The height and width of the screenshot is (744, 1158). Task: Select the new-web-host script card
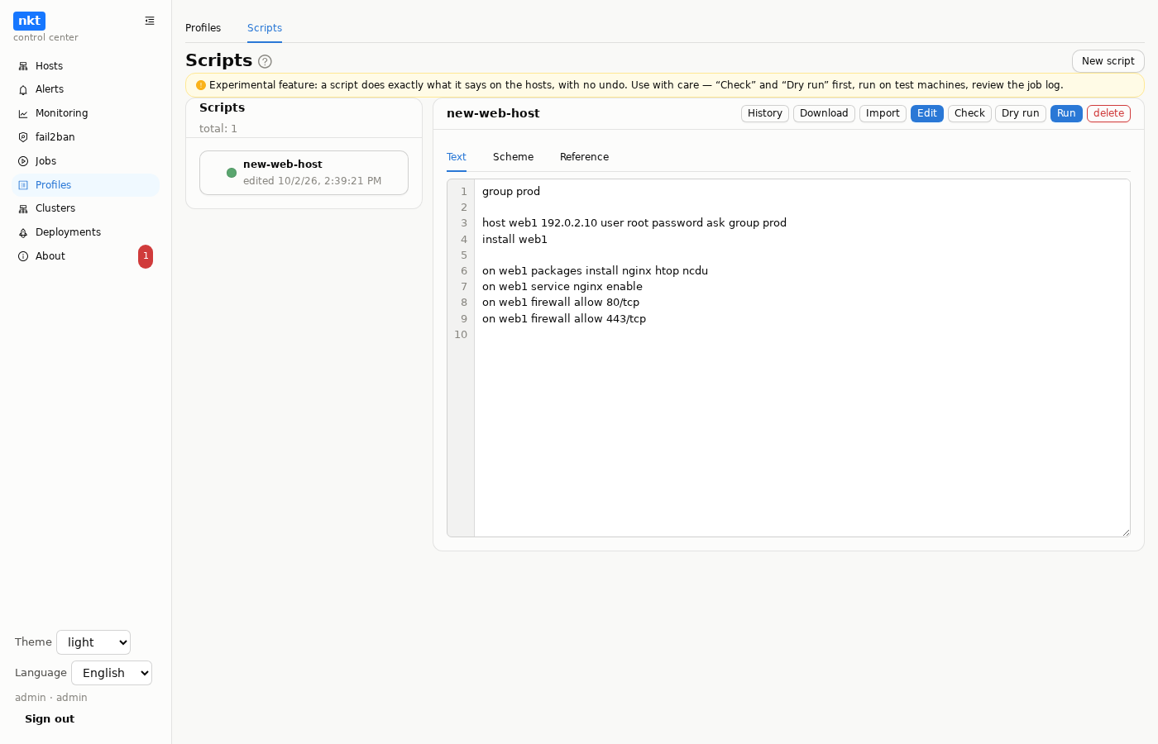(x=304, y=173)
